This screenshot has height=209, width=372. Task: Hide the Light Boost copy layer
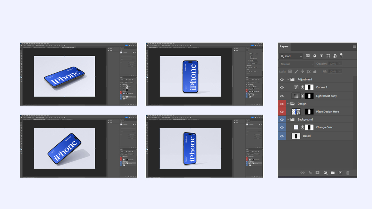(282, 96)
